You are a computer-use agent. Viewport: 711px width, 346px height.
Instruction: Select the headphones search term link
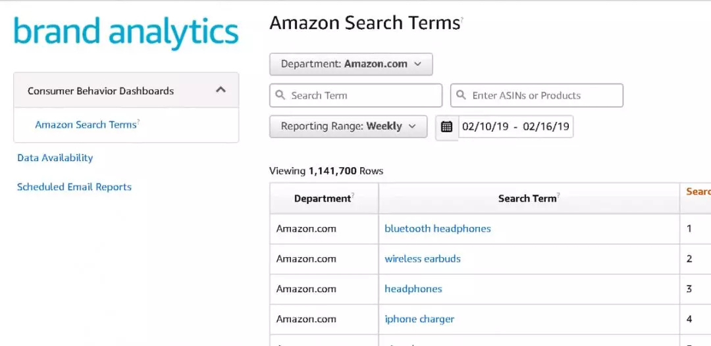[413, 289]
